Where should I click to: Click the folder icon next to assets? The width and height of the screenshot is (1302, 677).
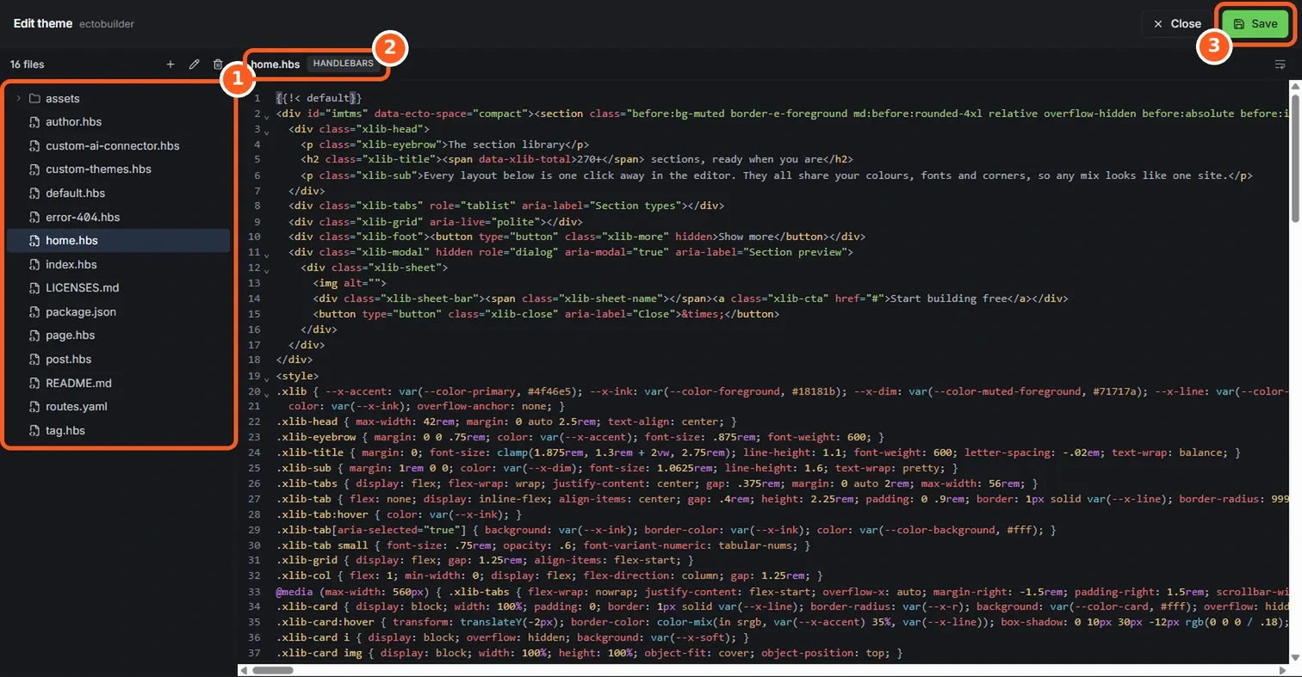coord(34,98)
